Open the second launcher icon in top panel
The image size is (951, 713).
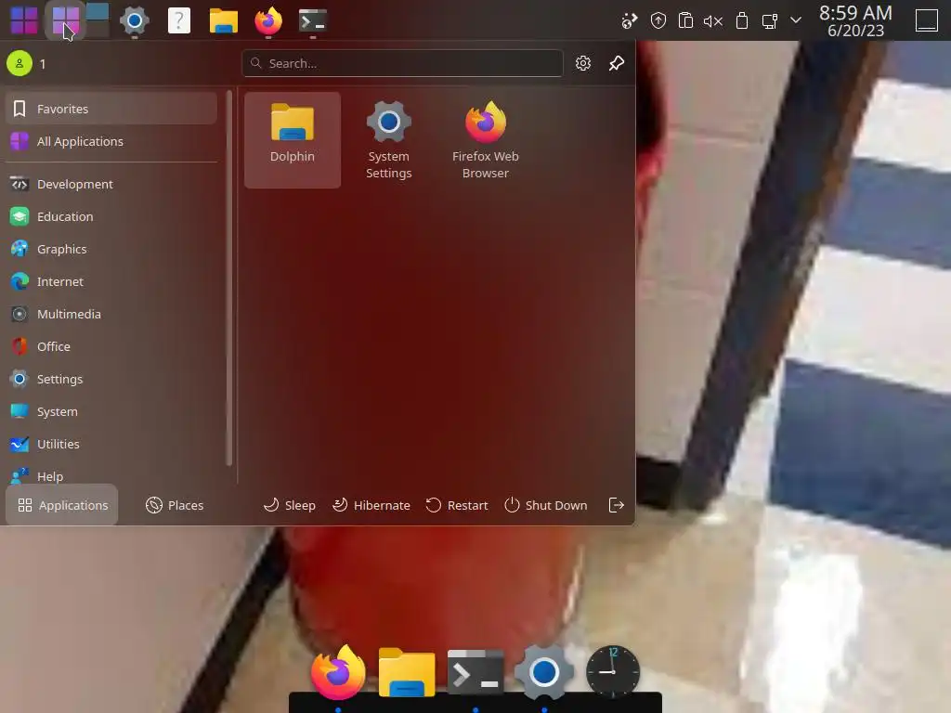[65, 20]
